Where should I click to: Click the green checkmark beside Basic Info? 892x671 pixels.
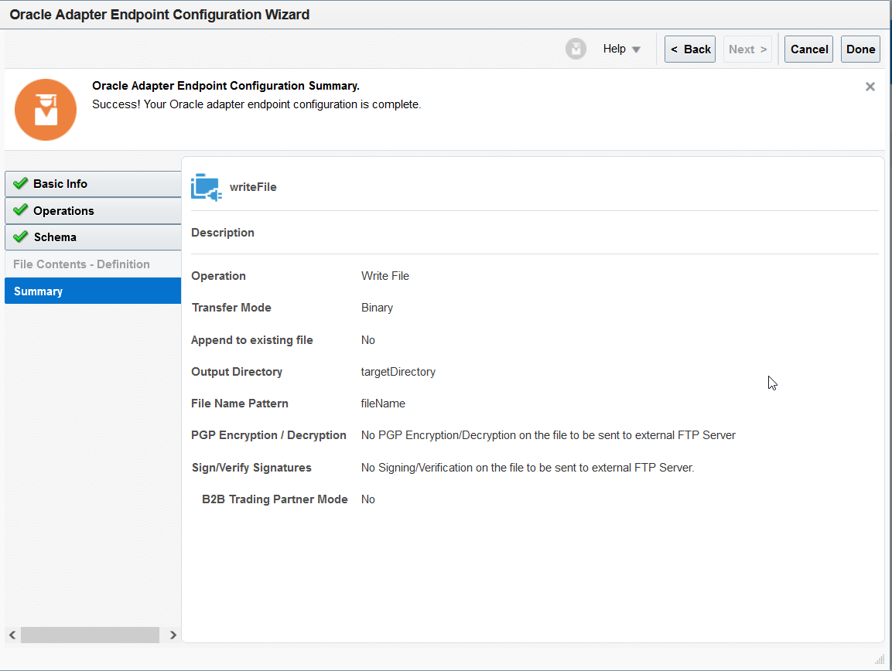pos(20,183)
